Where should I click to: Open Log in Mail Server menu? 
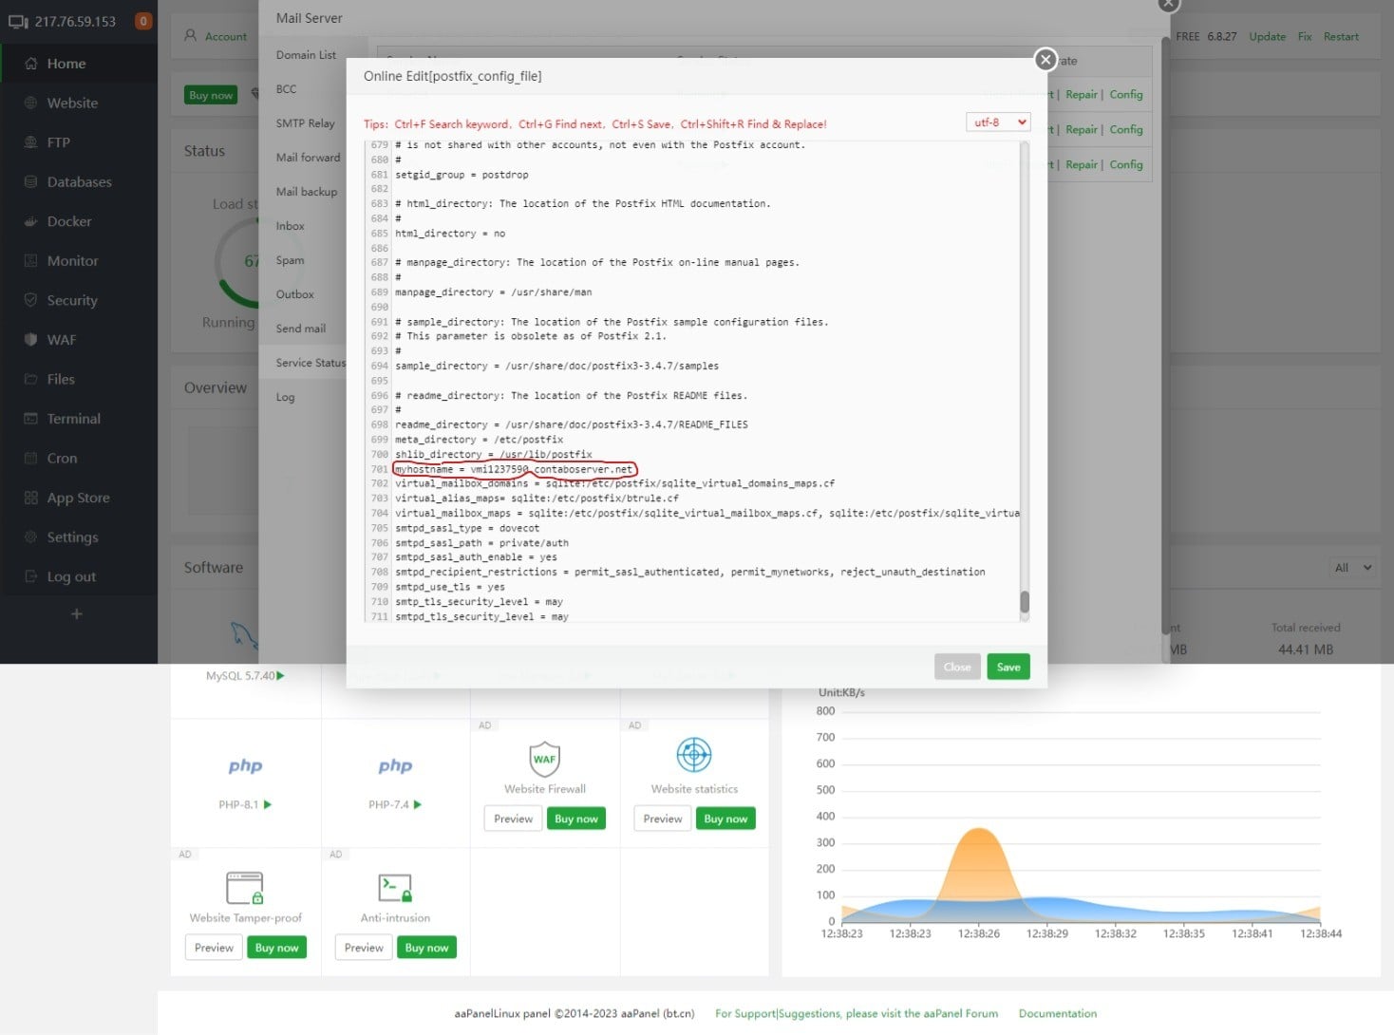click(286, 397)
